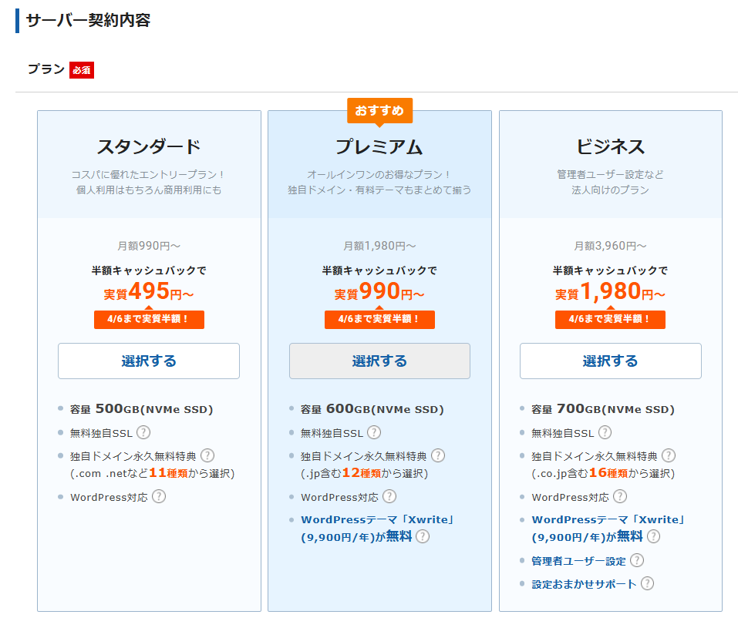Open help icon beside 設定おまかせサポート

click(x=648, y=583)
